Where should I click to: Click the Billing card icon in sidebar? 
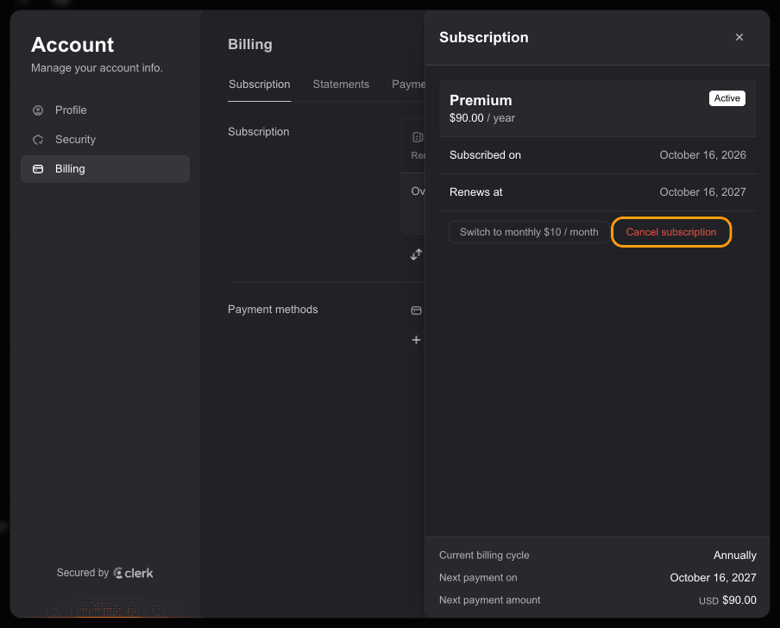[38, 169]
